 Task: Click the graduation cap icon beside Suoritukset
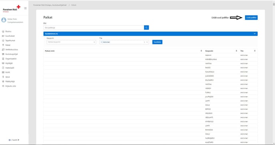click(x=3, y=36)
